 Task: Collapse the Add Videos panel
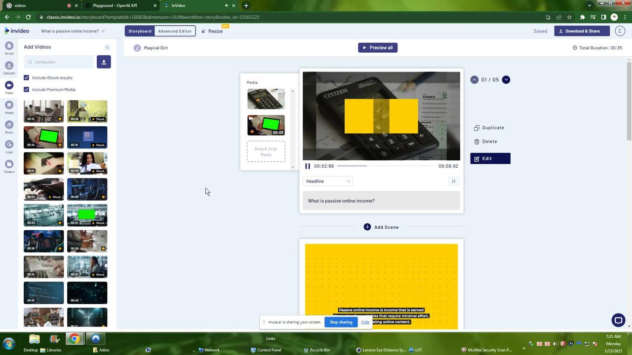pyautogui.click(x=108, y=47)
